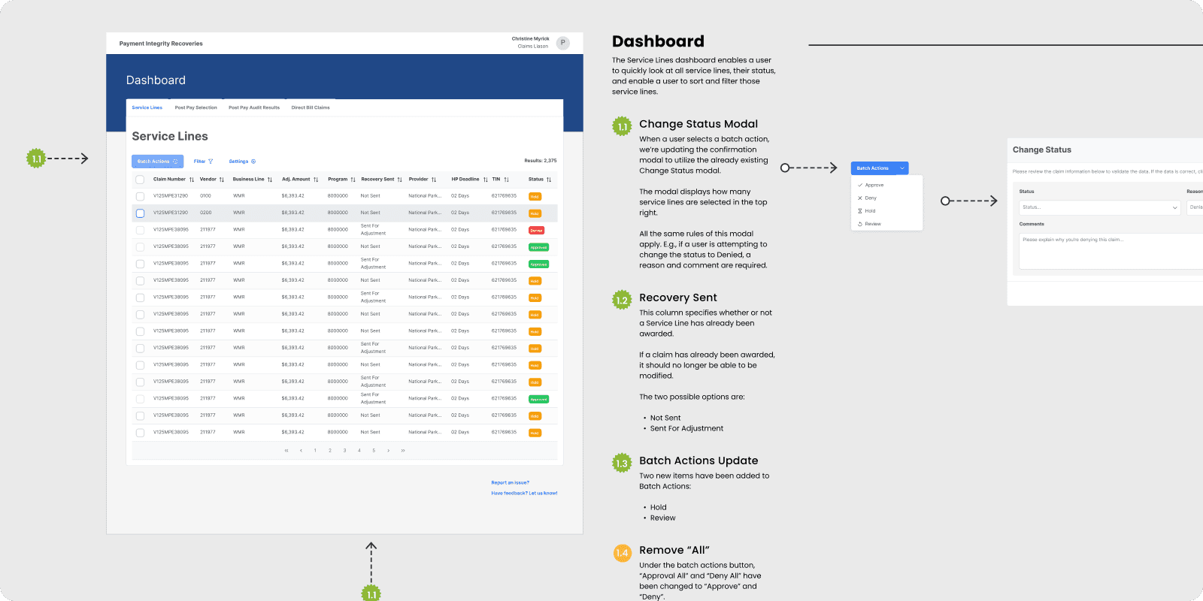Focus the Comments text area in modal
The height and width of the screenshot is (601, 1203).
tap(1111, 251)
